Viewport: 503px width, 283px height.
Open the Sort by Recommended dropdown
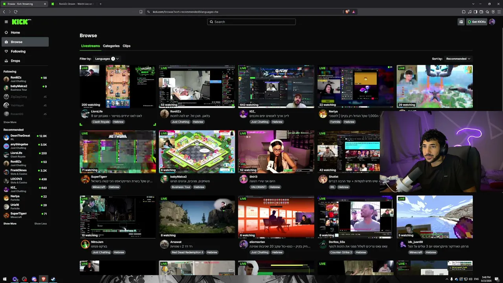(458, 59)
